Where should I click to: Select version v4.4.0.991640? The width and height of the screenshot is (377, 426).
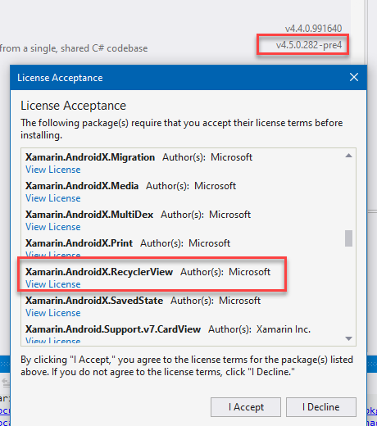(x=313, y=29)
